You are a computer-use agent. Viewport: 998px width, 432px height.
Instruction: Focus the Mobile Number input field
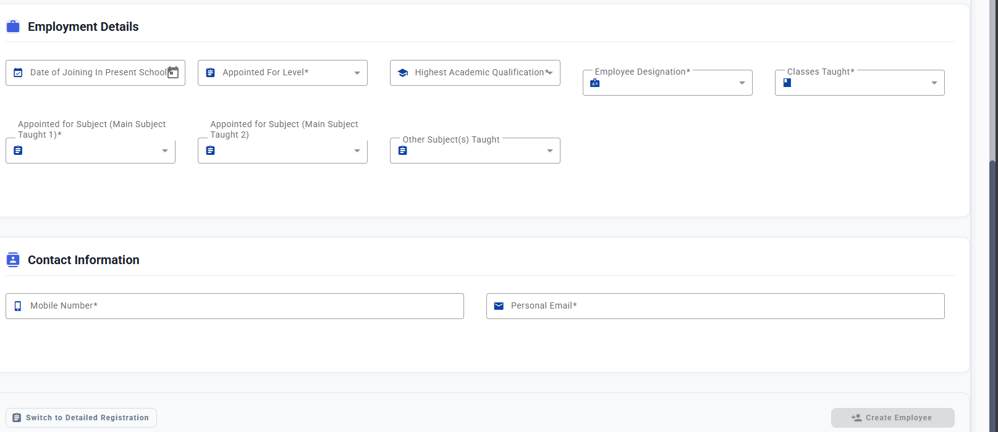(x=235, y=306)
